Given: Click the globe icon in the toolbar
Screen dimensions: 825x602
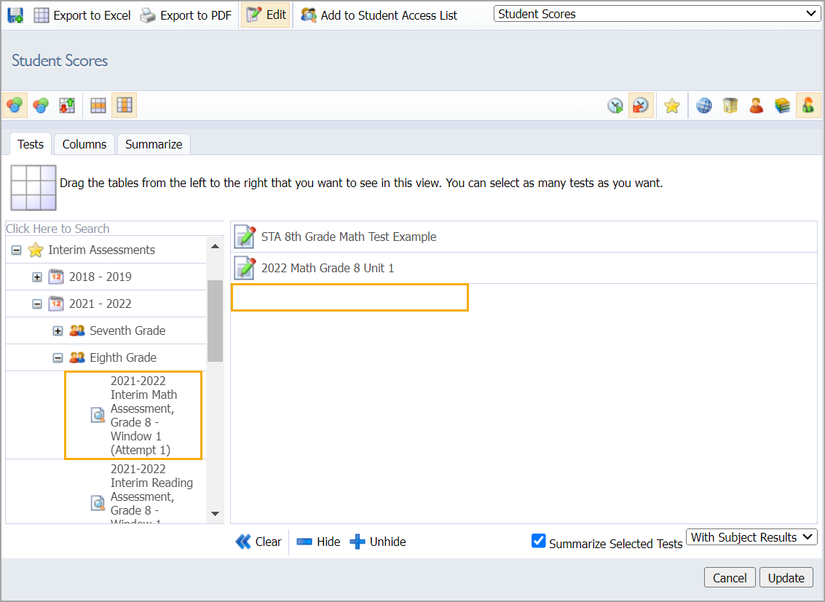Looking at the screenshot, I should (x=704, y=106).
